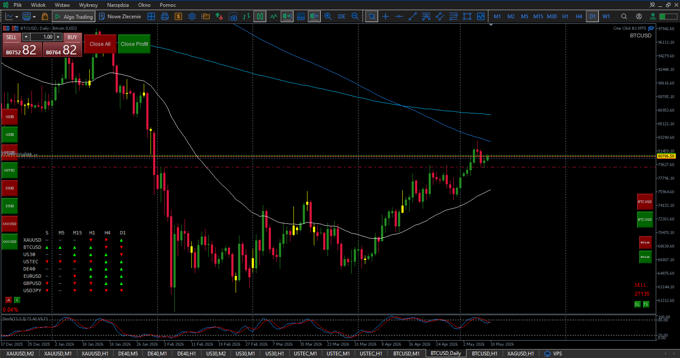The height and width of the screenshot is (358, 680).
Task: Switch chart to candlestick mode
Action: coord(260,17)
